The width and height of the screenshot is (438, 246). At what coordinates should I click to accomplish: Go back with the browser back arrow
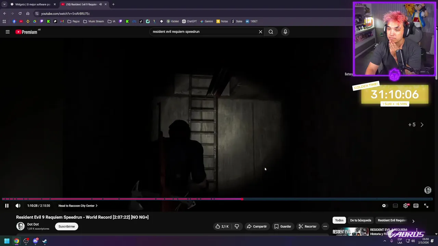pyautogui.click(x=4, y=14)
